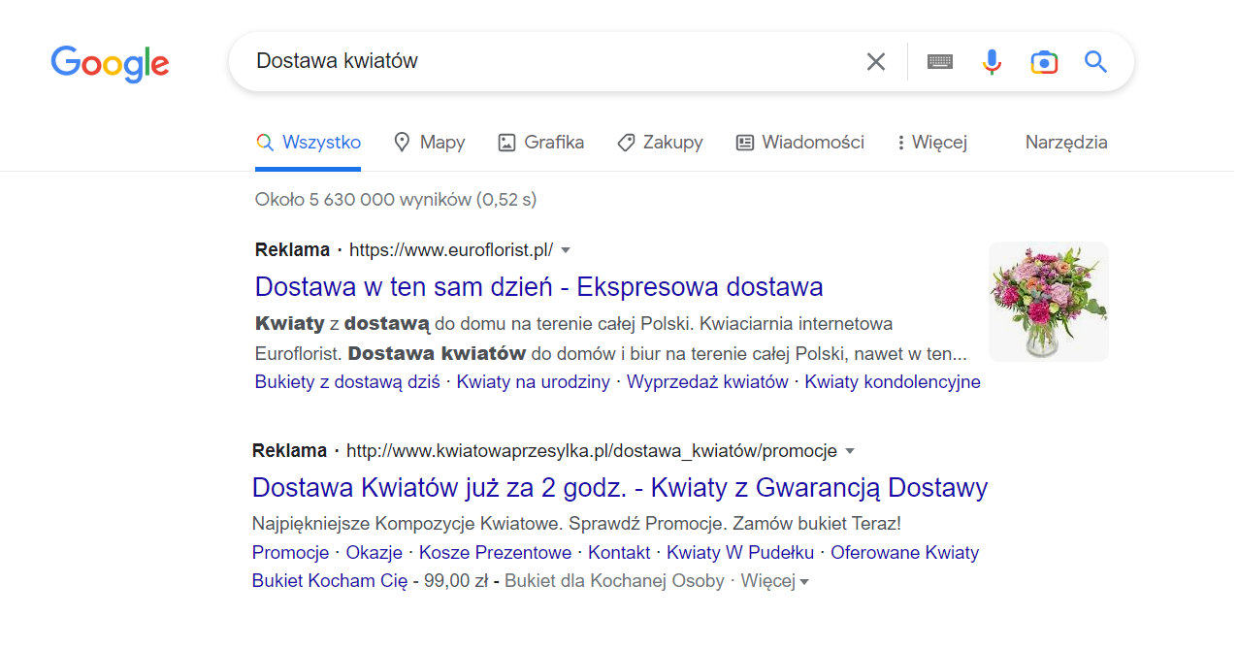Open 'Kwiaty kondolencyjne' sitelink

point(893,382)
